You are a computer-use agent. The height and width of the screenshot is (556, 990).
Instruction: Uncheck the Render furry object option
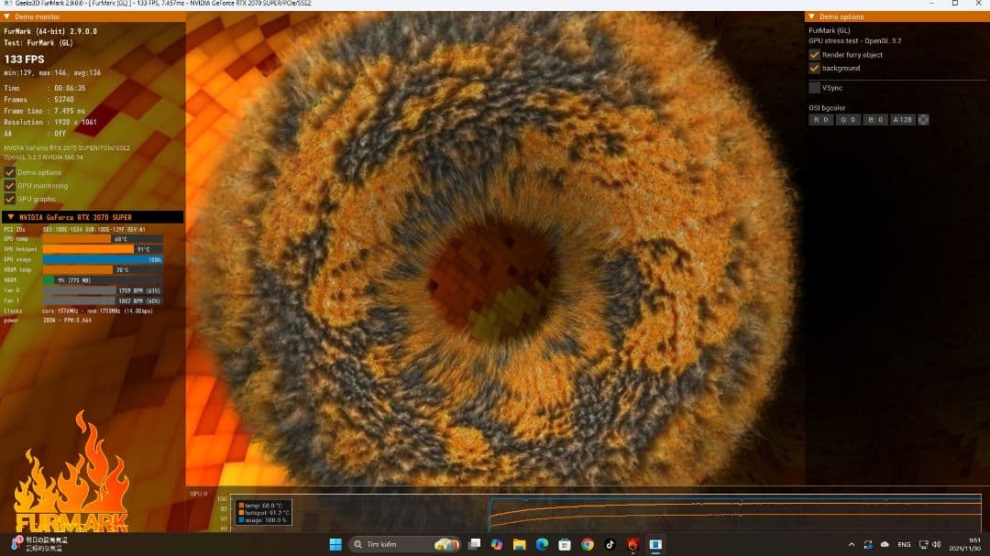pos(815,55)
